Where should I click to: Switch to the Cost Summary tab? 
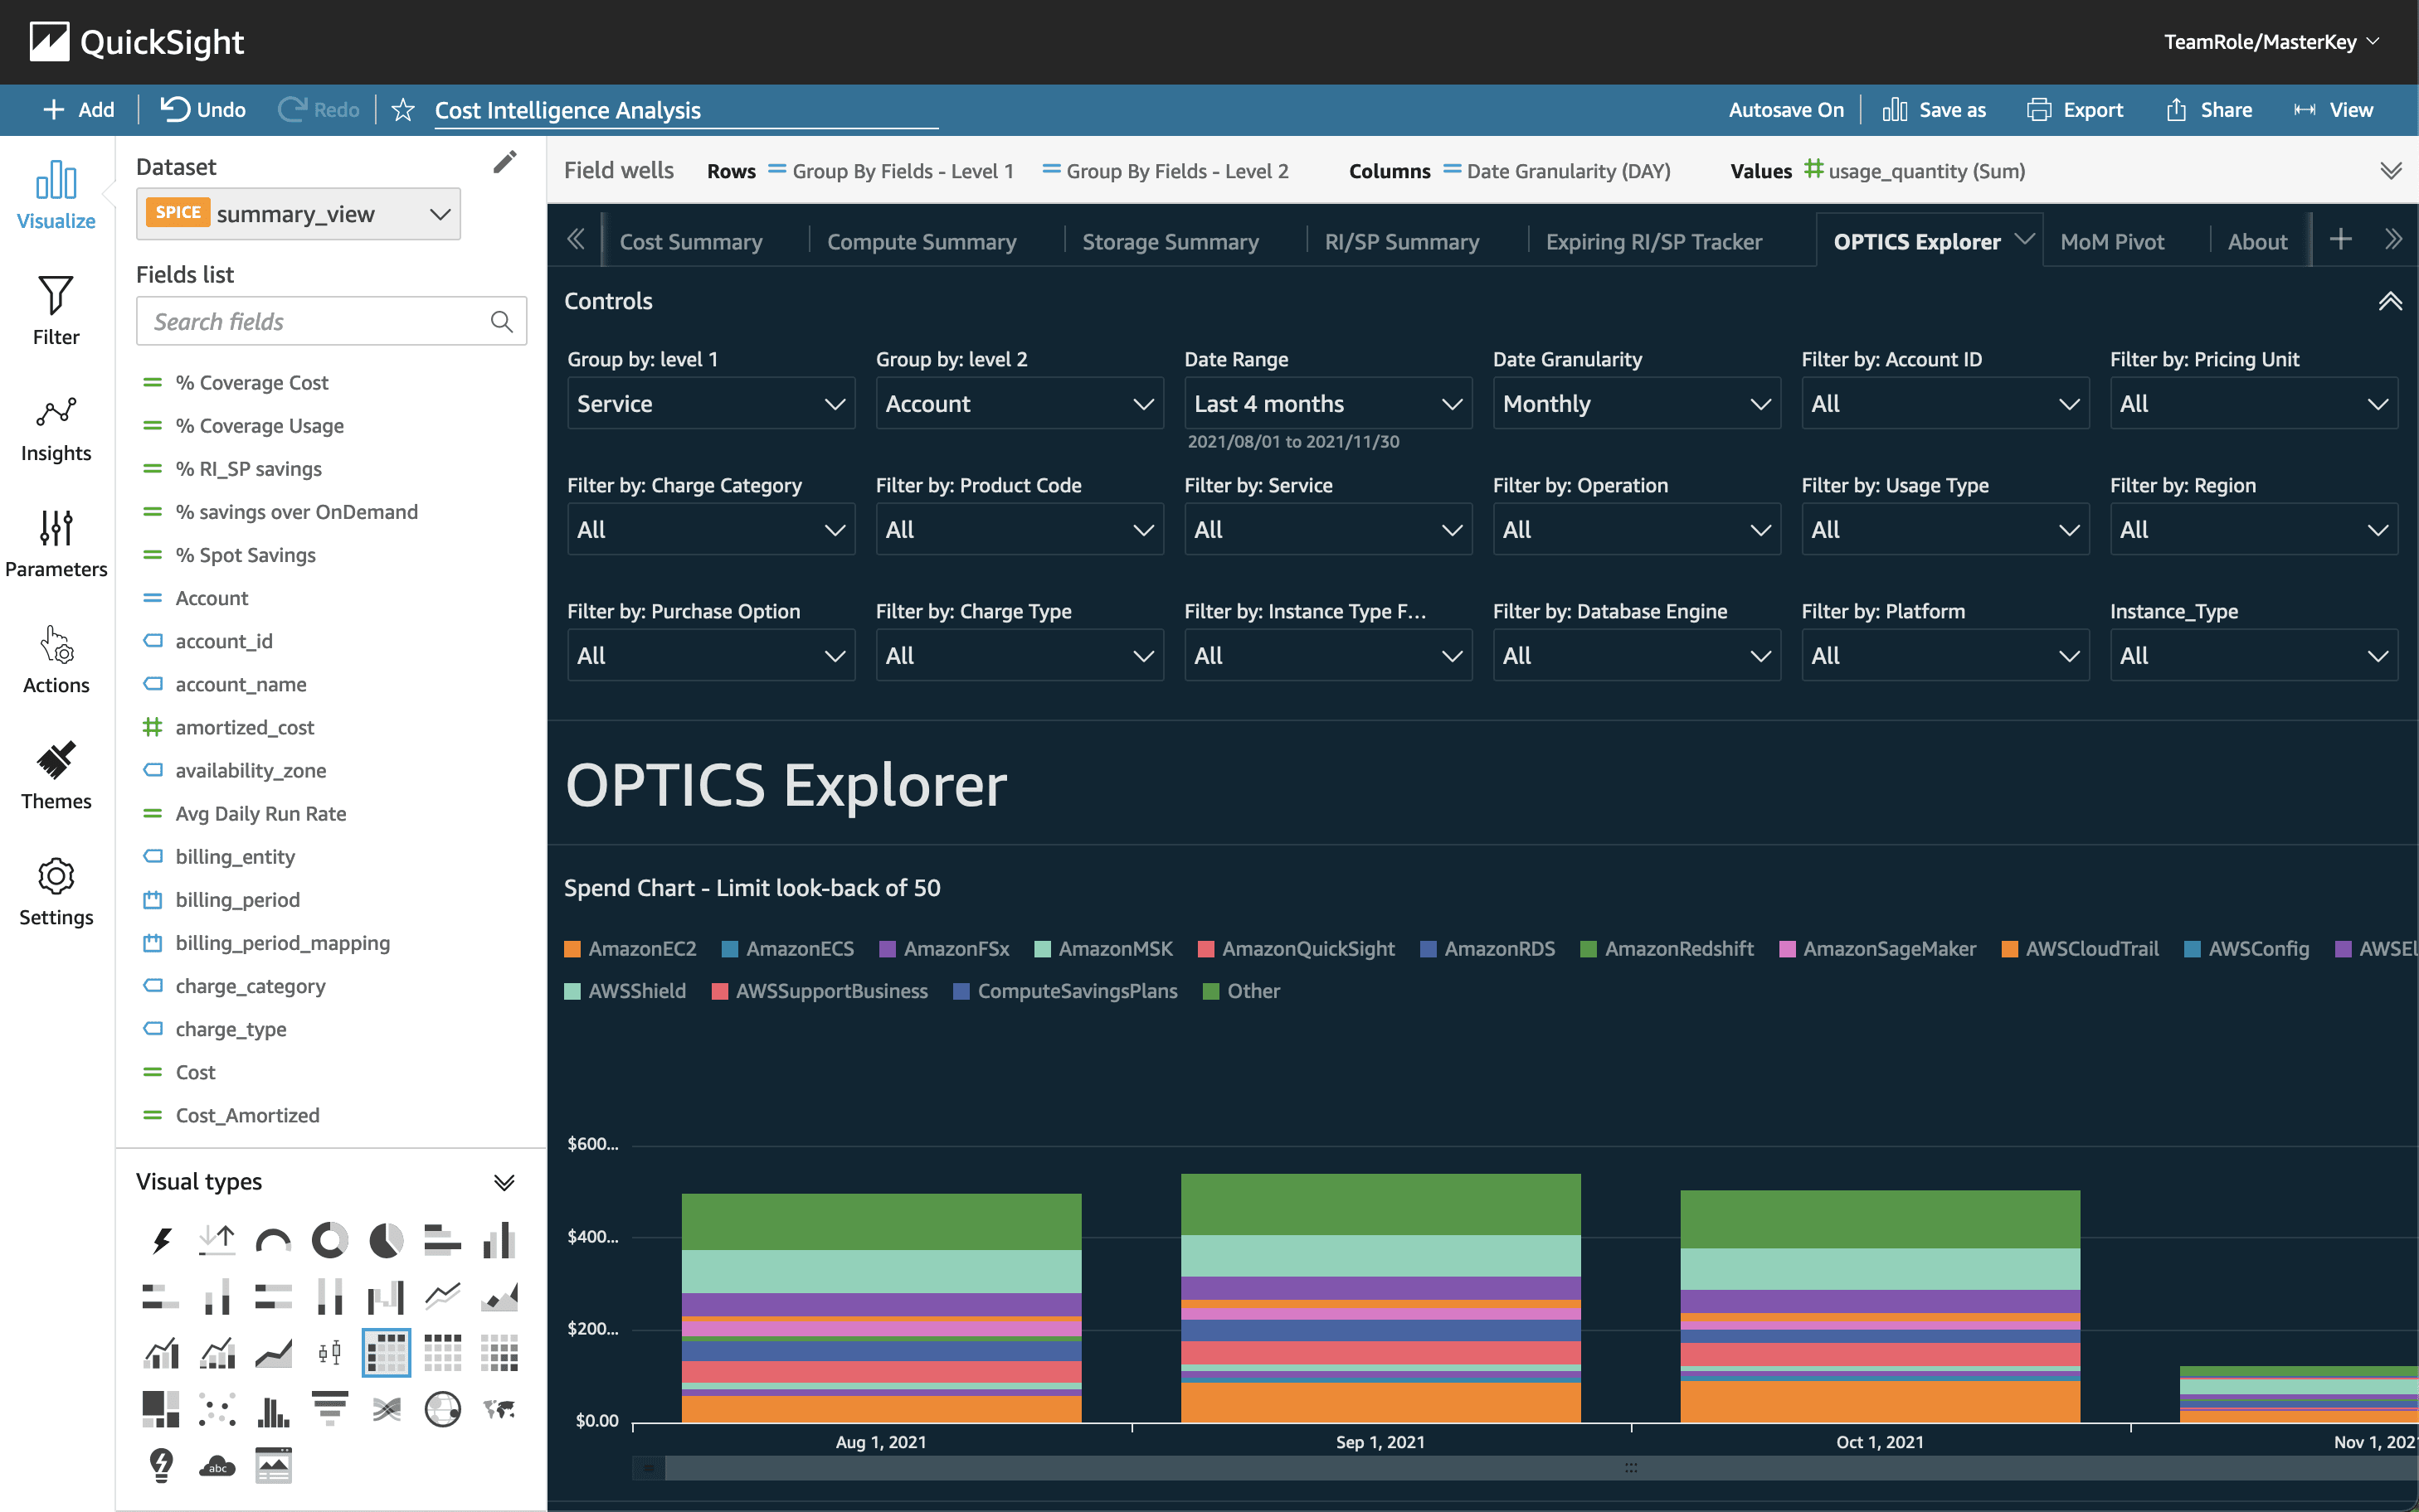coord(690,241)
